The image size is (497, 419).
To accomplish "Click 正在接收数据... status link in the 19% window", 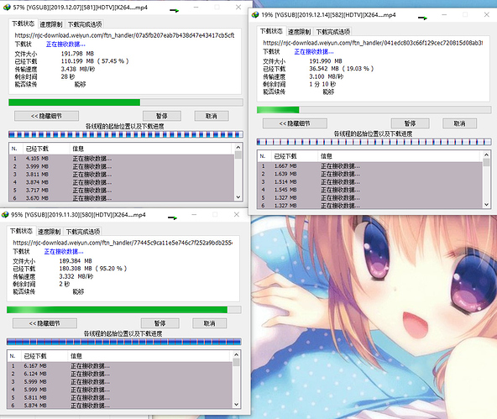I will [314, 52].
